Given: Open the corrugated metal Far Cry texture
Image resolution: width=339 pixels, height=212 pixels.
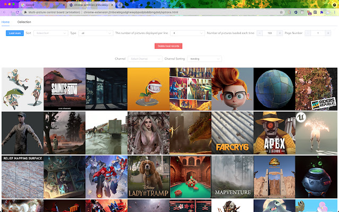Looking at the screenshot, I should coord(233,133).
